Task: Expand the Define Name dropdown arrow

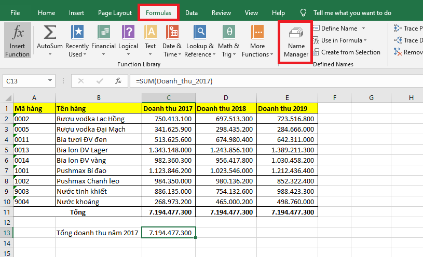Action: tap(363, 28)
